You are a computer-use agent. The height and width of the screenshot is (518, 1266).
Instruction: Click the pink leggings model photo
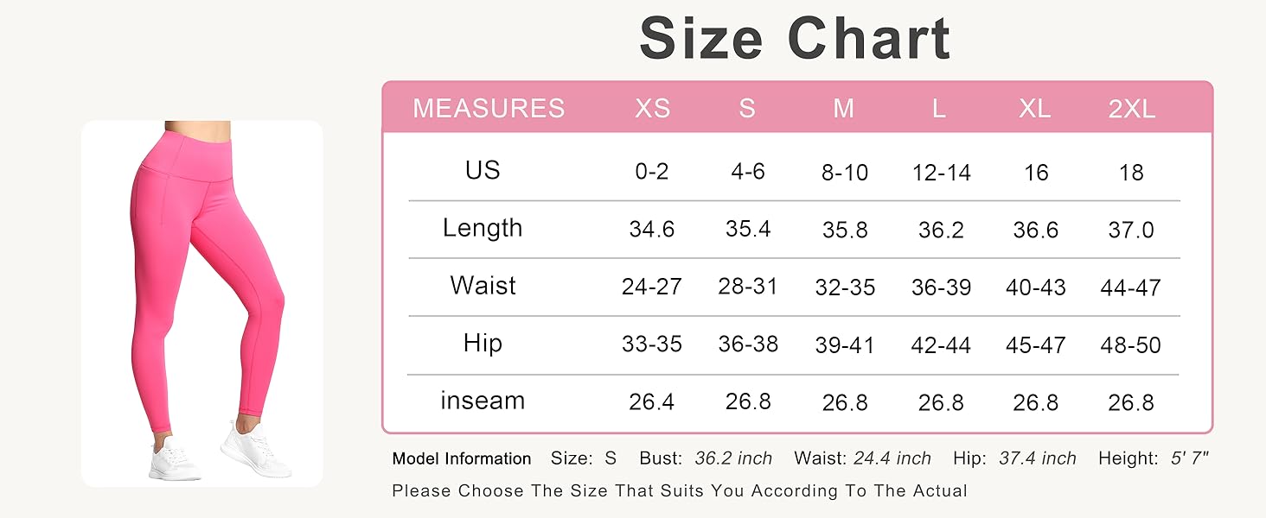(202, 302)
